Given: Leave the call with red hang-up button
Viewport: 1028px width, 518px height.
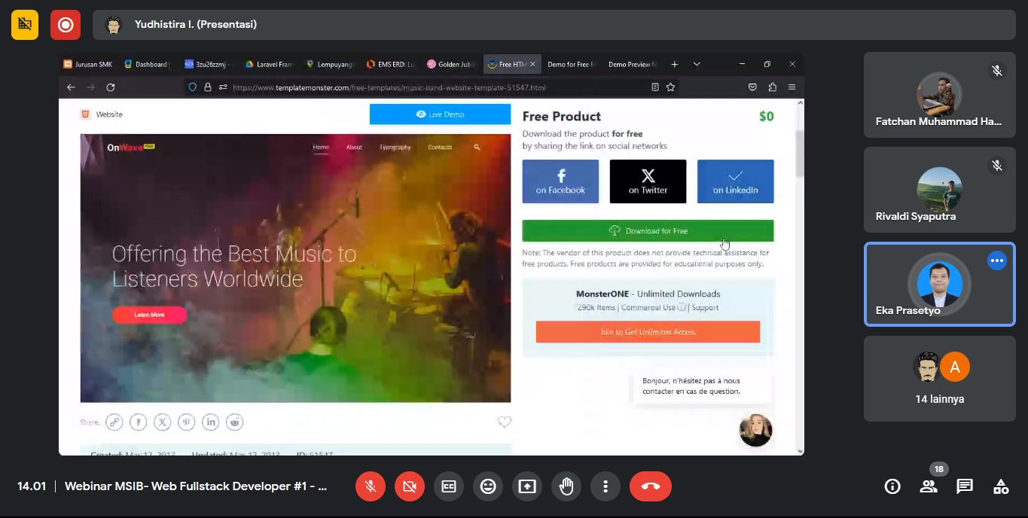Looking at the screenshot, I should 651,486.
